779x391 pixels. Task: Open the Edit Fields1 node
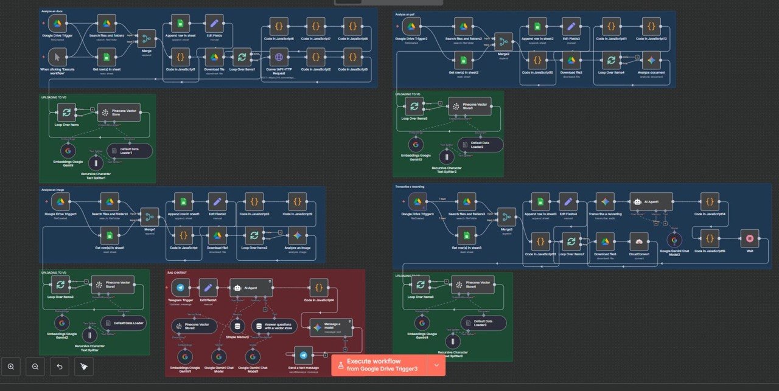[x=208, y=287]
